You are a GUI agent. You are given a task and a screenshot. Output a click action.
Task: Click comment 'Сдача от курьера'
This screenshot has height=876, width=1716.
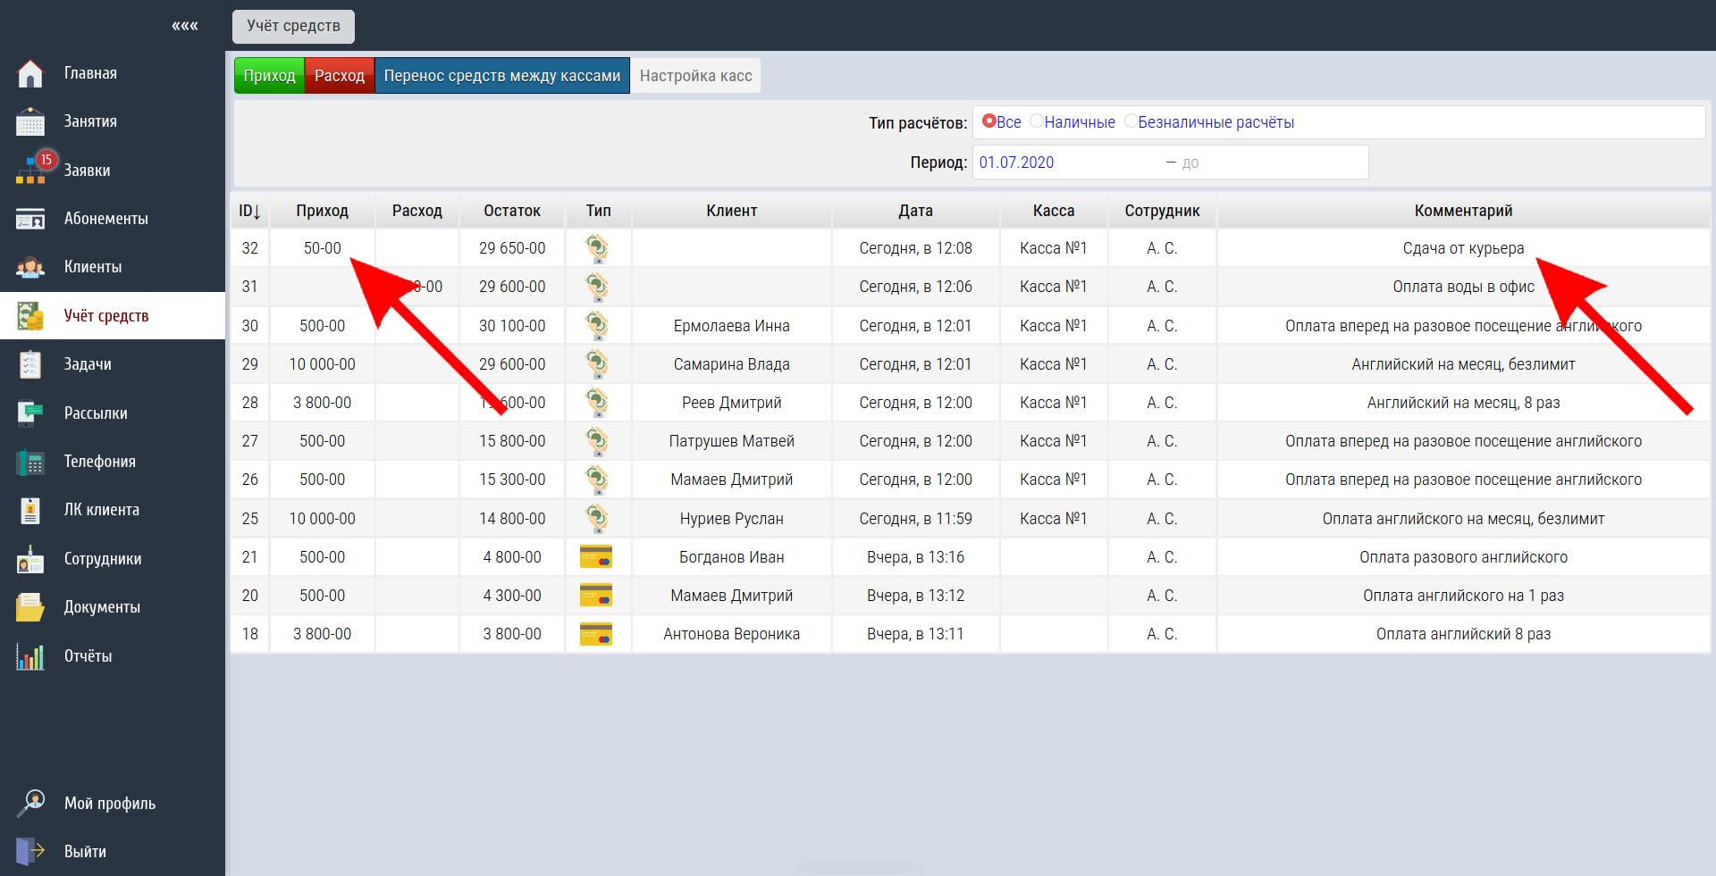[1463, 248]
